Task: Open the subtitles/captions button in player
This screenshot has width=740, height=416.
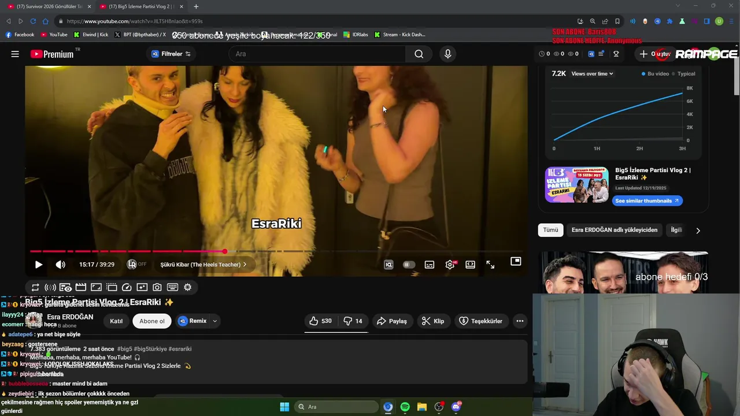Action: click(x=430, y=265)
